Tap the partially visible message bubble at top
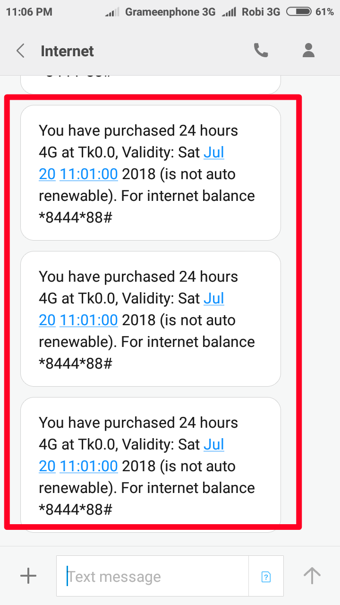This screenshot has height=605, width=340. [151, 84]
